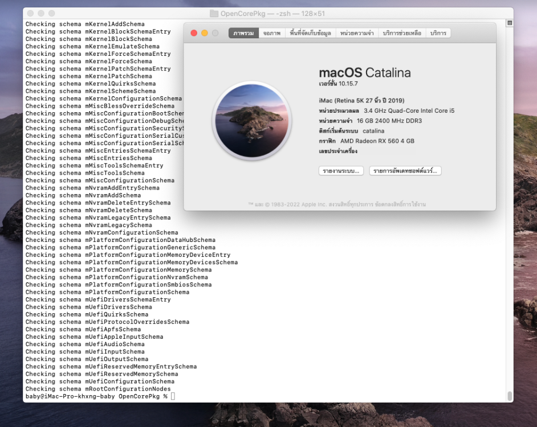537x427 pixels.
Task: Click line 'Checking schema mPlatformConfigurationMemoryDeviceEntry'
Action: coord(128,255)
